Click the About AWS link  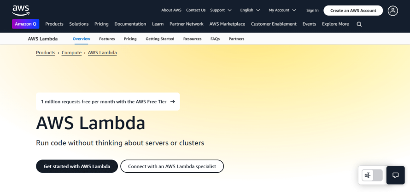click(x=171, y=10)
